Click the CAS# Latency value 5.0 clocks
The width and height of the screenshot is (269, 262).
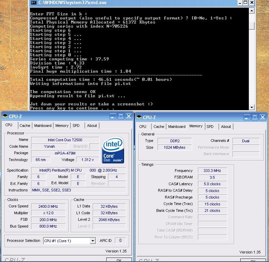click(212, 184)
